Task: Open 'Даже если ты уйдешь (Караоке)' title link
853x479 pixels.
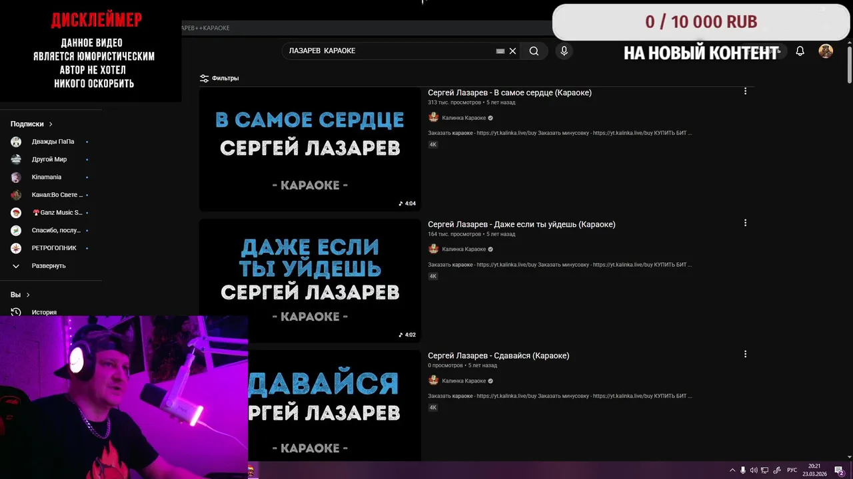Action: pyautogui.click(x=521, y=224)
